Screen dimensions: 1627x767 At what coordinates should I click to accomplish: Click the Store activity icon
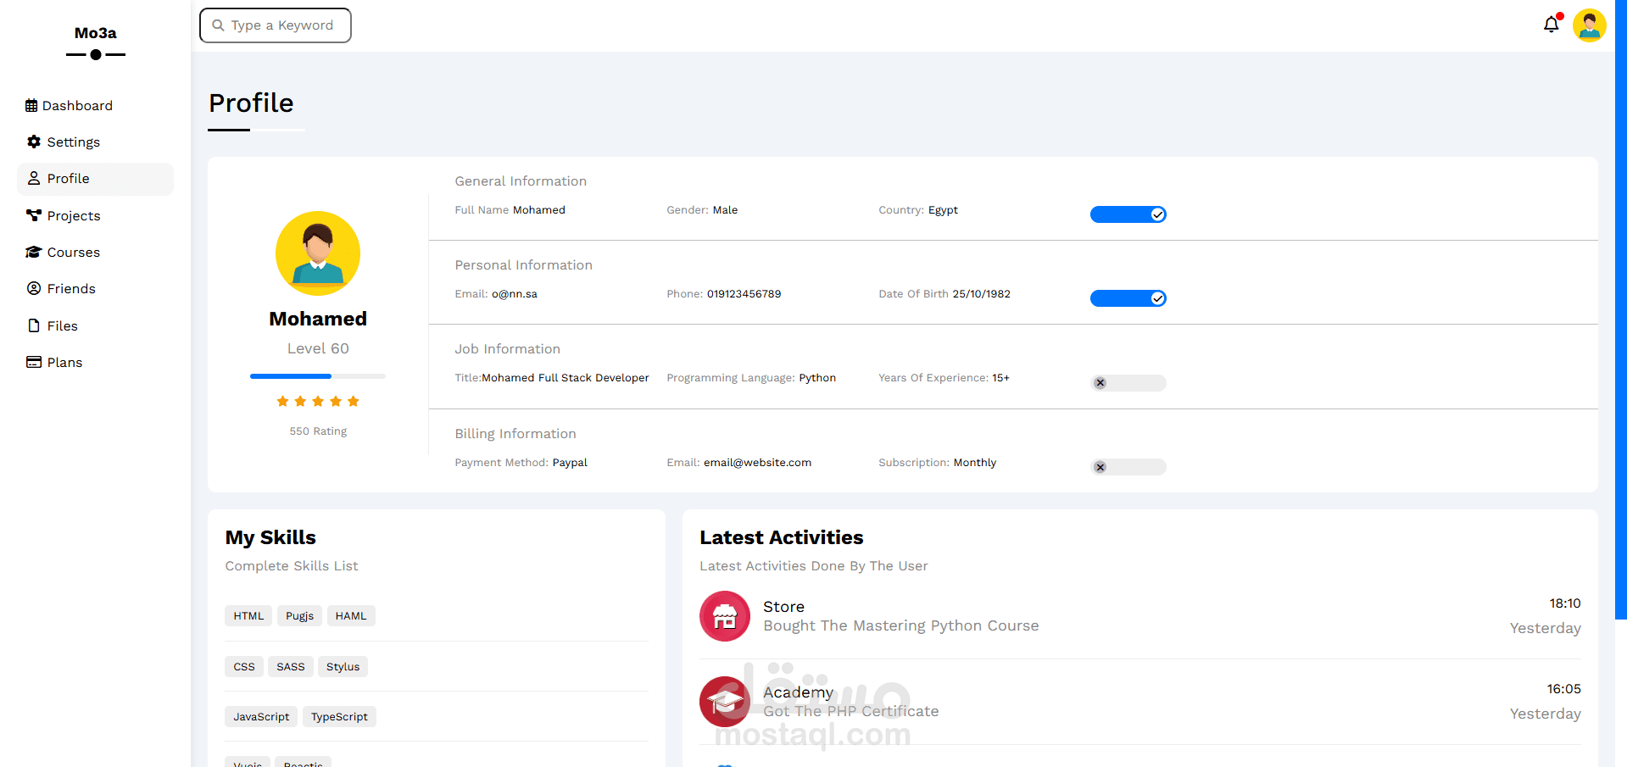pos(725,616)
